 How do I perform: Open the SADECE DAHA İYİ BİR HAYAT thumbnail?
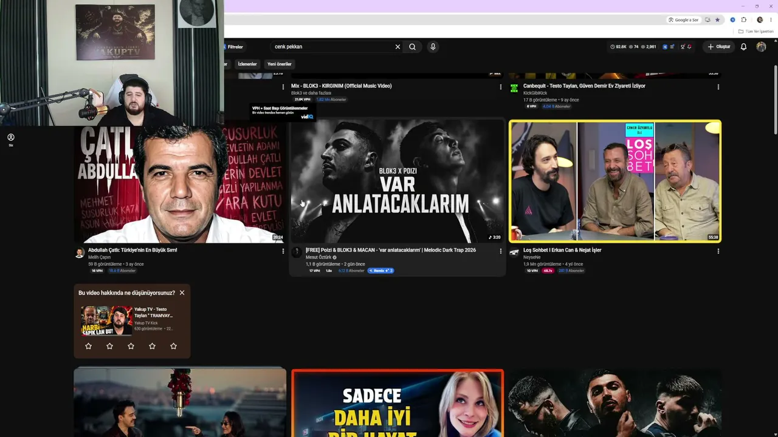coord(398,404)
